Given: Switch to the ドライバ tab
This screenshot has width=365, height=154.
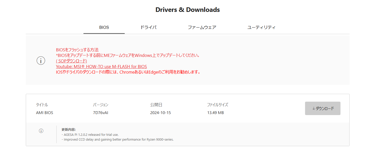Looking at the screenshot, I should click(149, 27).
